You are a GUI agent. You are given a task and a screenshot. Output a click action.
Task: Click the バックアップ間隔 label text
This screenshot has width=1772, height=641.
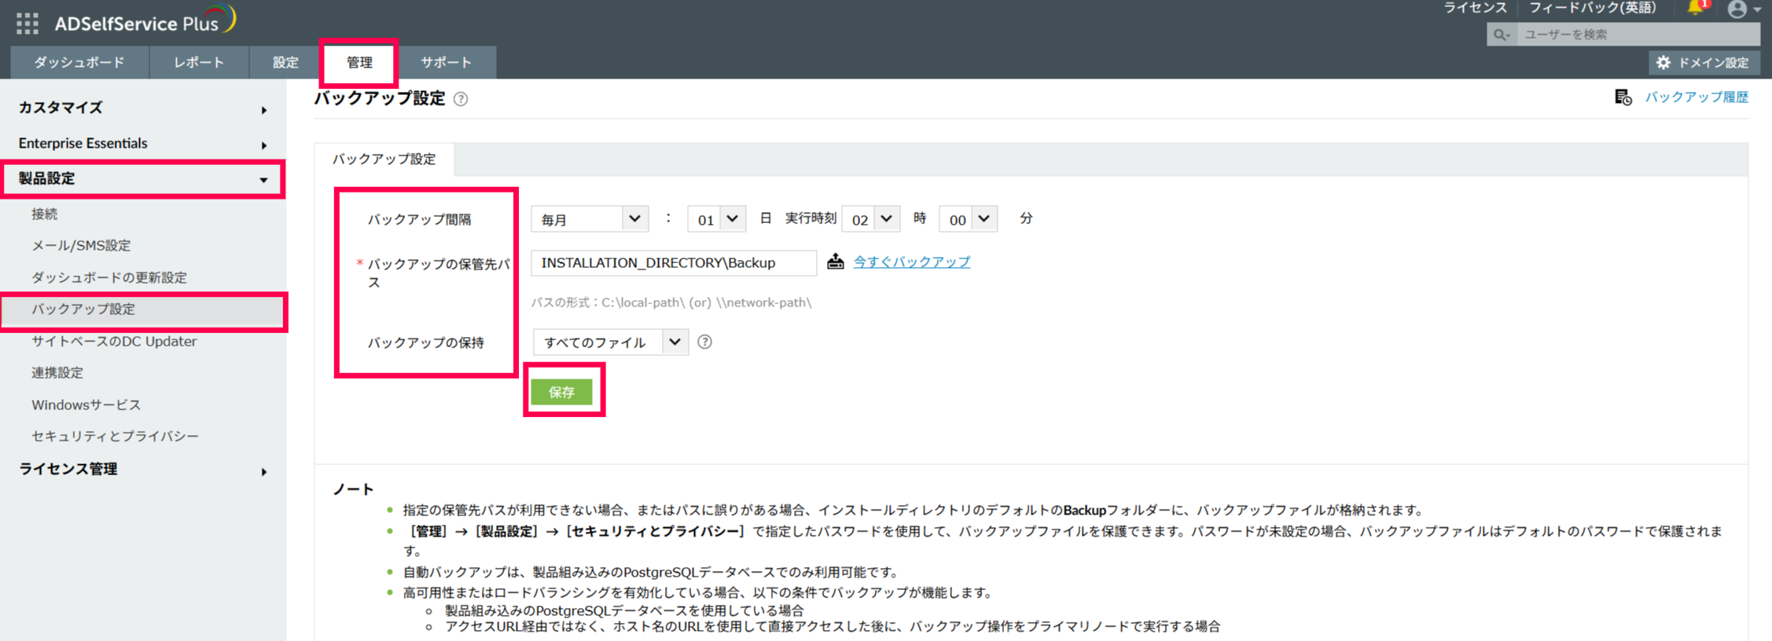tap(420, 220)
